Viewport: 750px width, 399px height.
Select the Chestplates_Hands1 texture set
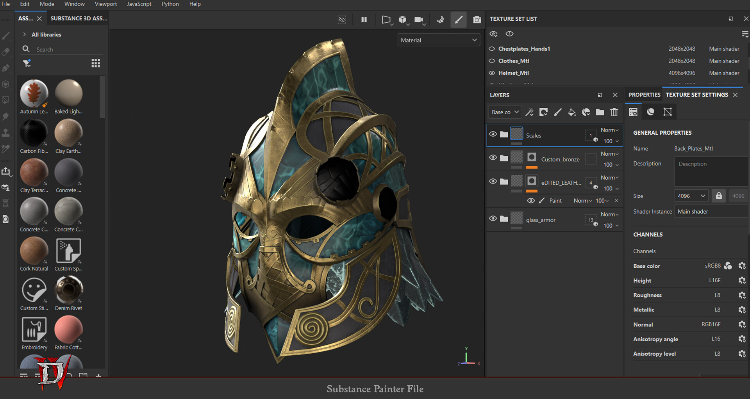pos(524,49)
